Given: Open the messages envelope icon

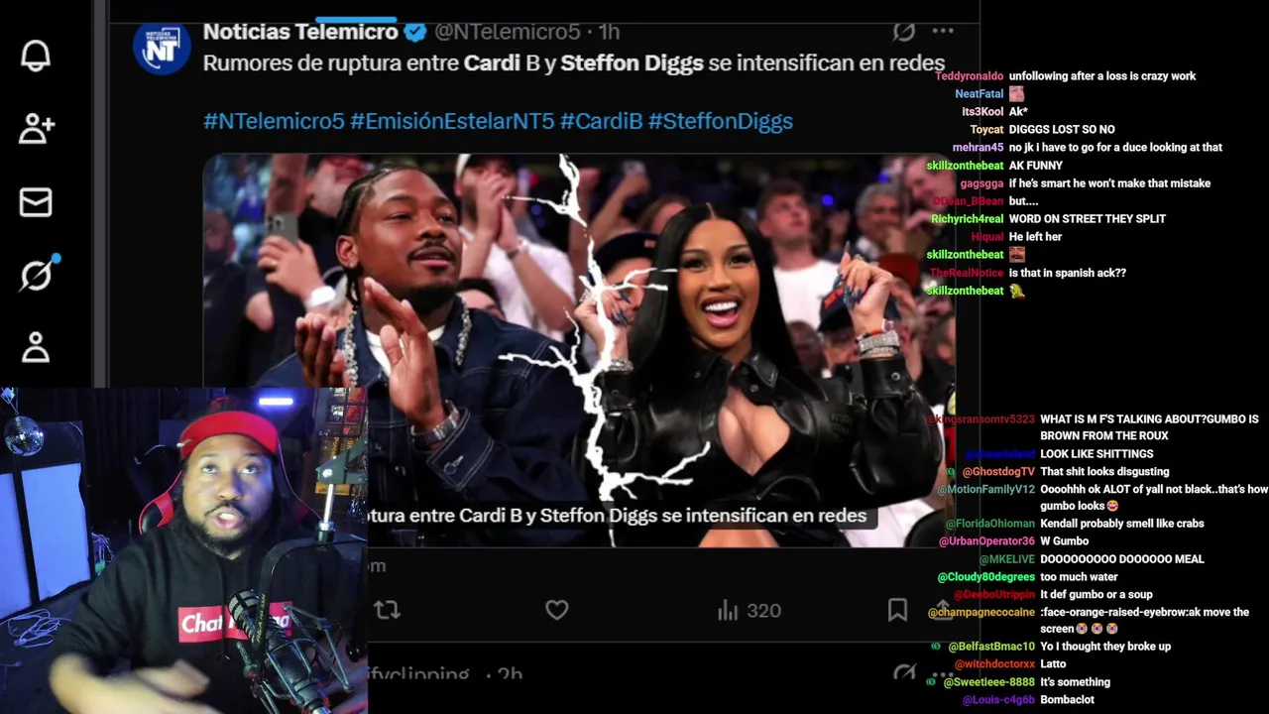Looking at the screenshot, I should [36, 202].
